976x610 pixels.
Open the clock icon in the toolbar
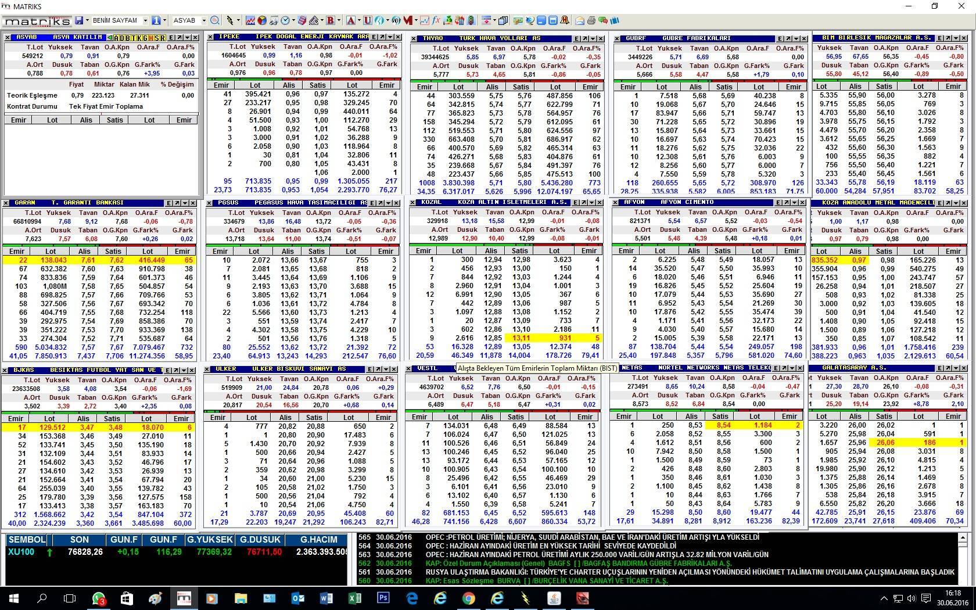click(x=285, y=20)
